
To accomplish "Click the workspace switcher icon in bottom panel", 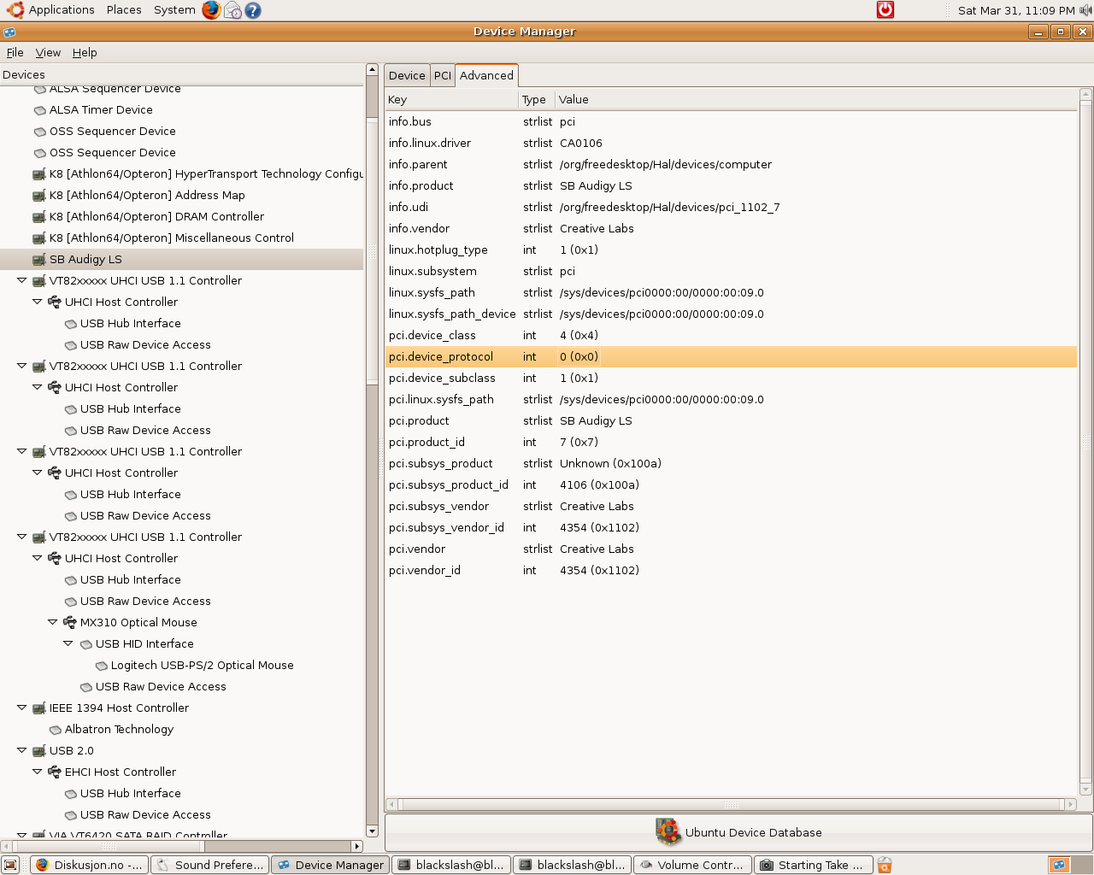I will (1059, 865).
